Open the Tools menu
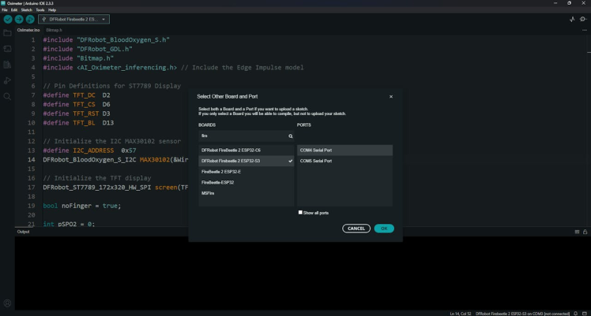This screenshot has width=591, height=316. click(40, 9)
